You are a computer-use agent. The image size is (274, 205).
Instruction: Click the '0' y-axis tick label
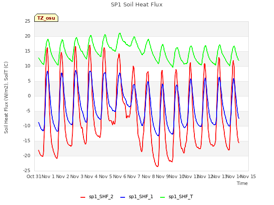(29, 96)
